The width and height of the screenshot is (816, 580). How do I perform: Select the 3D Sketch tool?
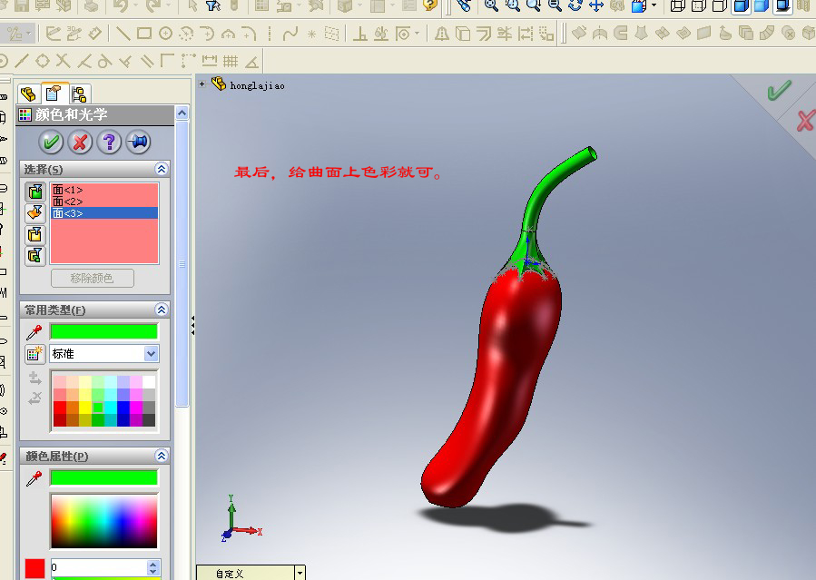[74, 34]
